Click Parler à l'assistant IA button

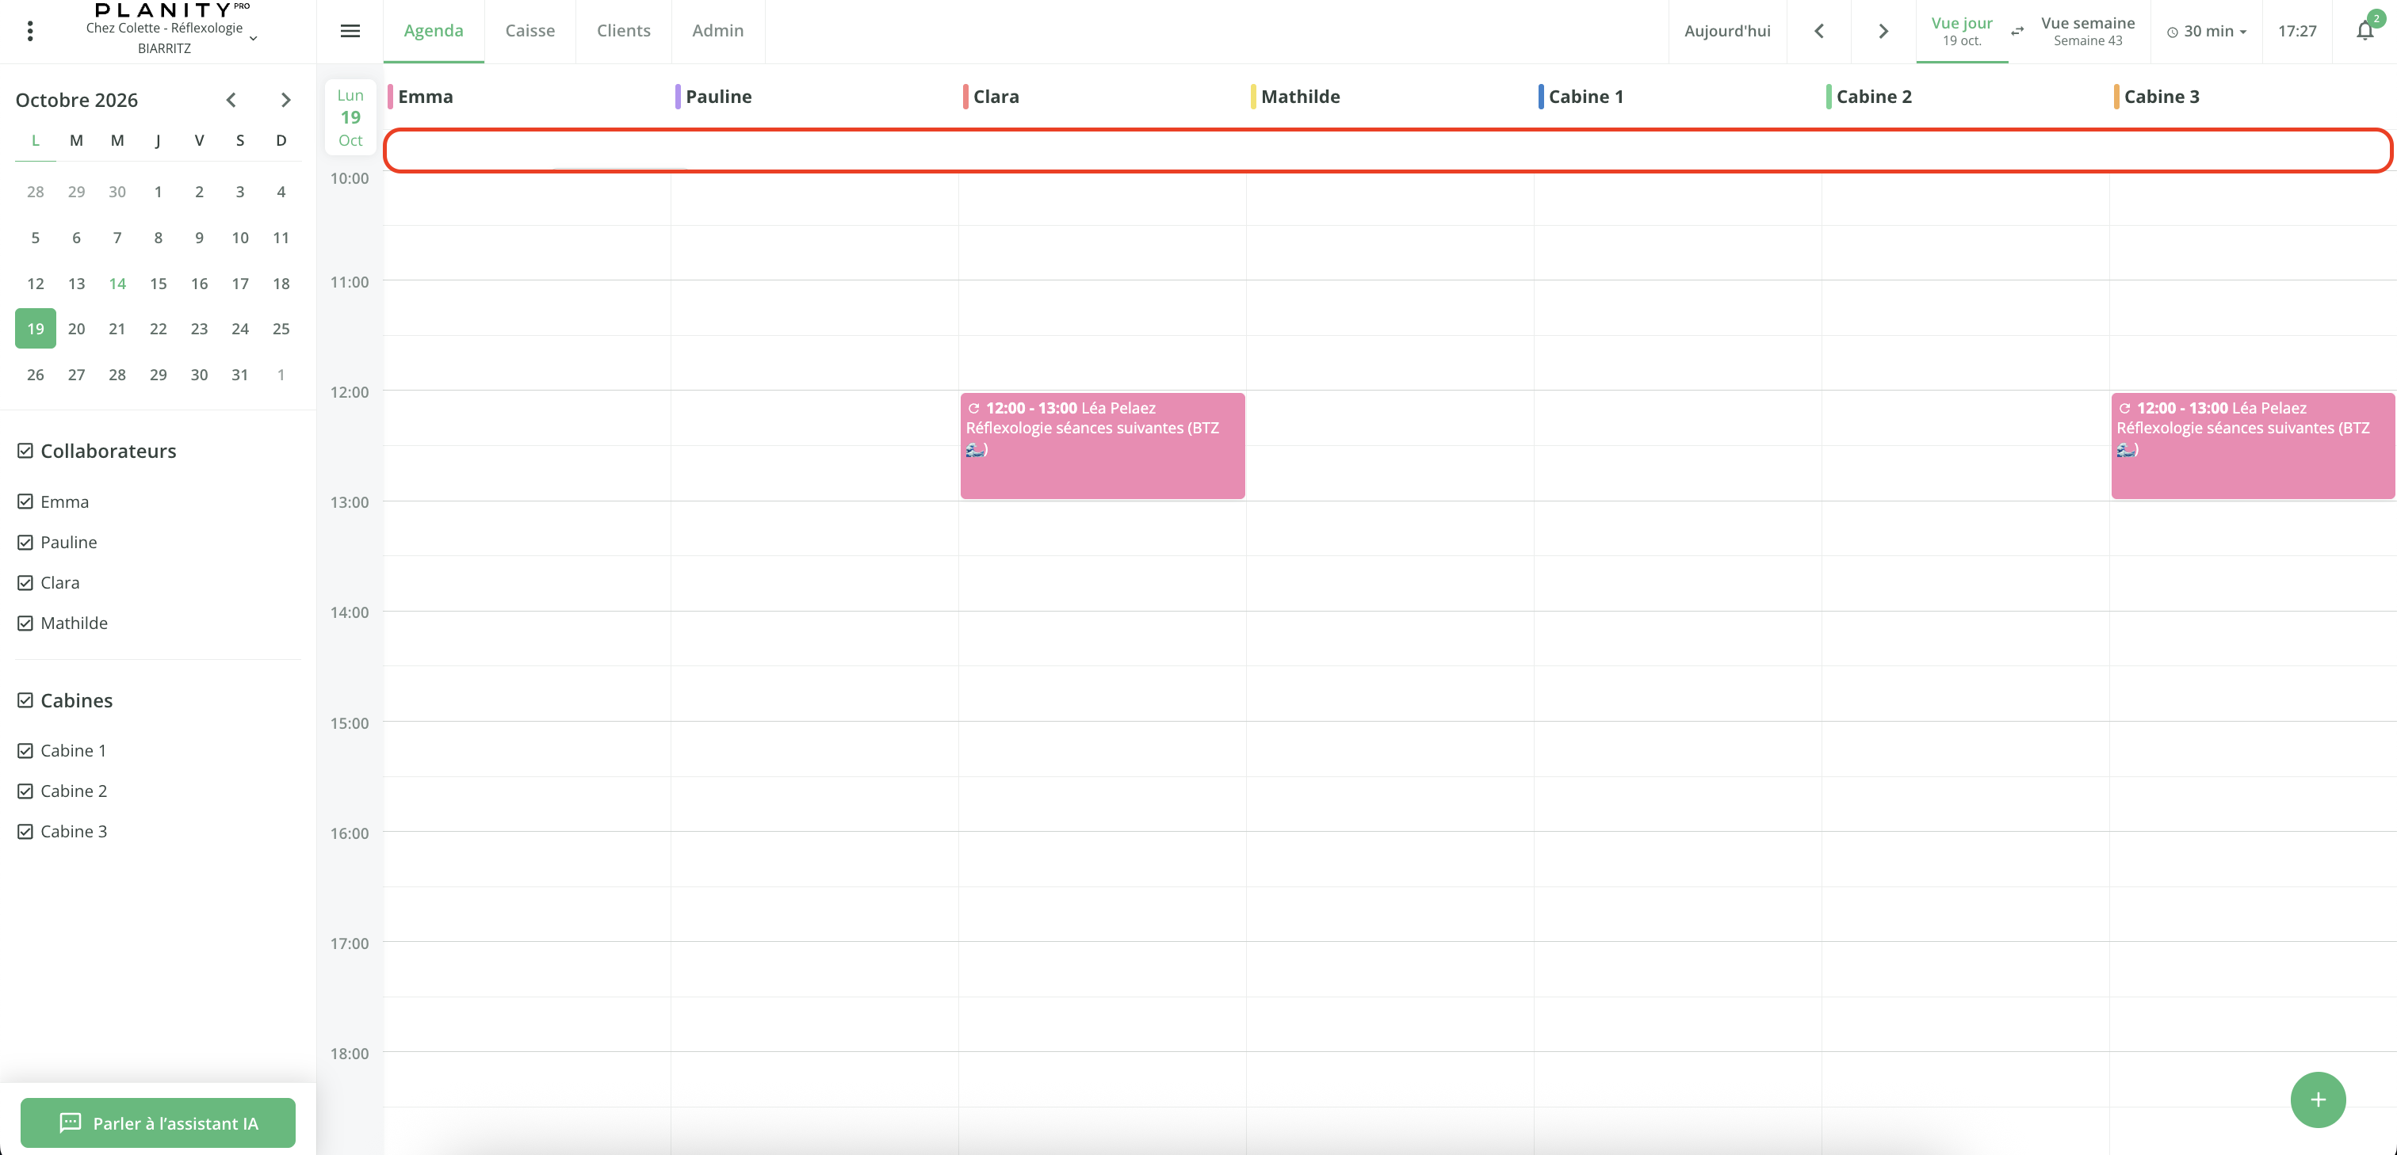coord(159,1123)
